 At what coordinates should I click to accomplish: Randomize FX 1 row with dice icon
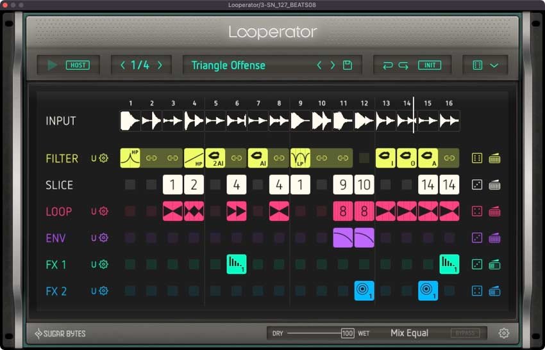tap(477, 264)
